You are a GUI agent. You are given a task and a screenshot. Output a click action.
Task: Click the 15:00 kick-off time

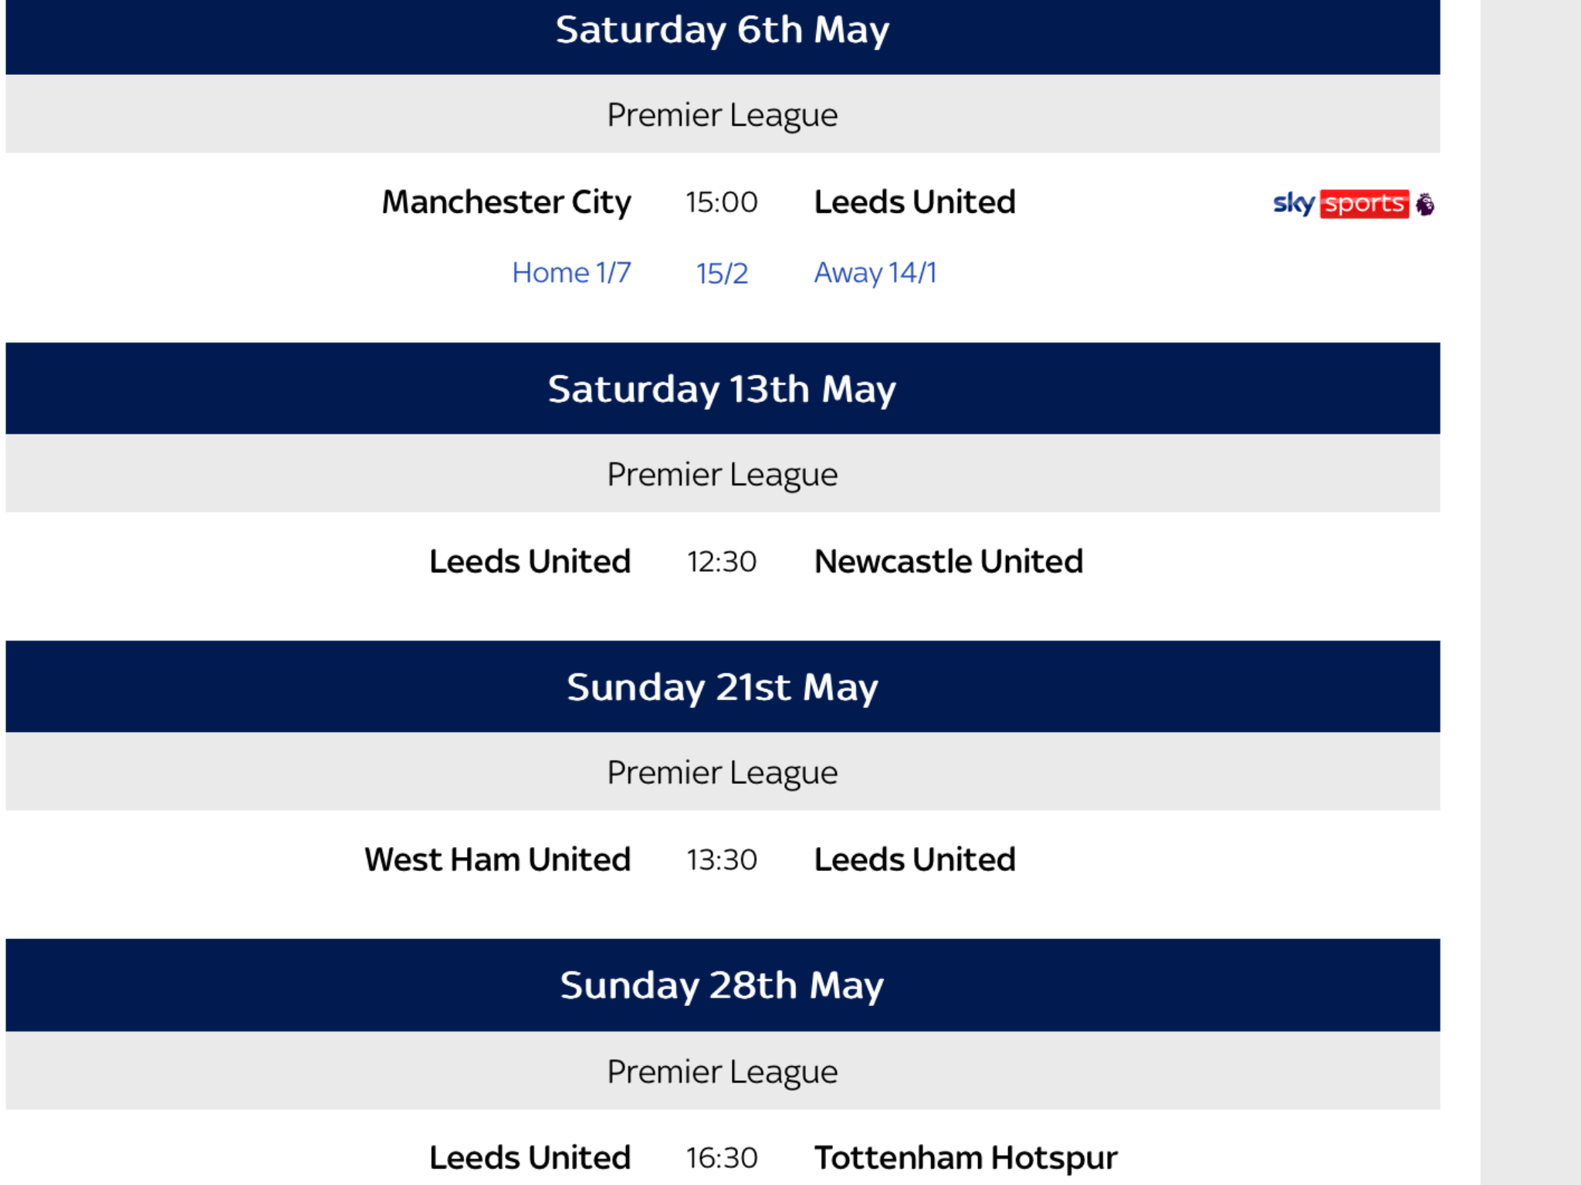click(x=722, y=202)
